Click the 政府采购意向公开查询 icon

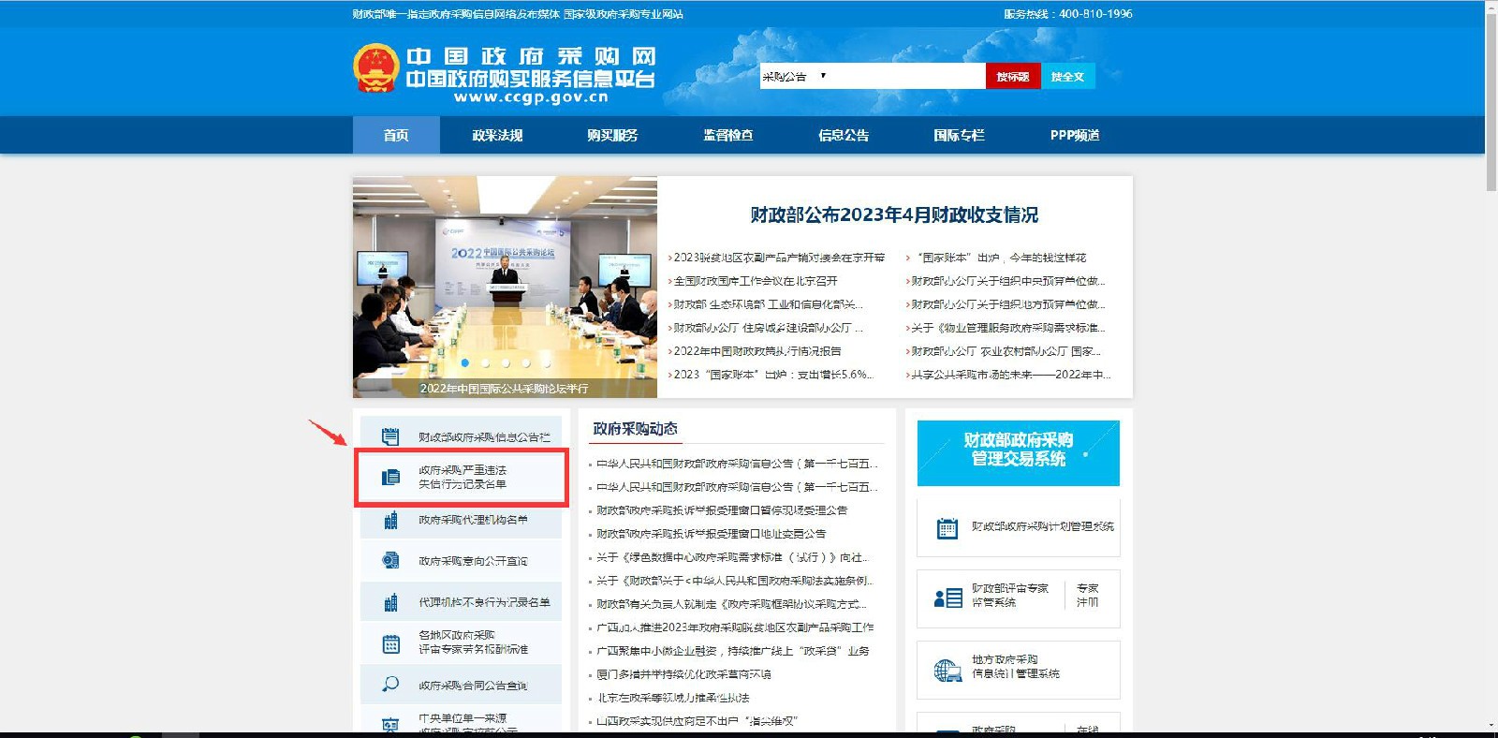click(390, 560)
